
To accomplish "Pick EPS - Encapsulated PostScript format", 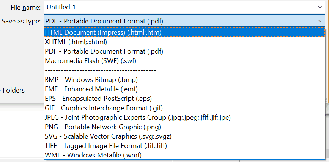I will point(184,99).
